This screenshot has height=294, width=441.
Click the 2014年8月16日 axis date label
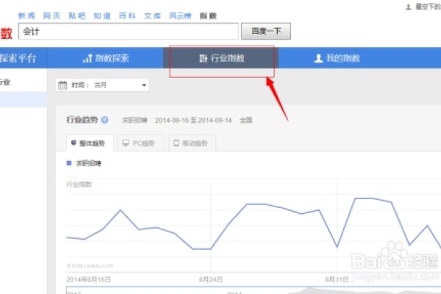coord(88,279)
